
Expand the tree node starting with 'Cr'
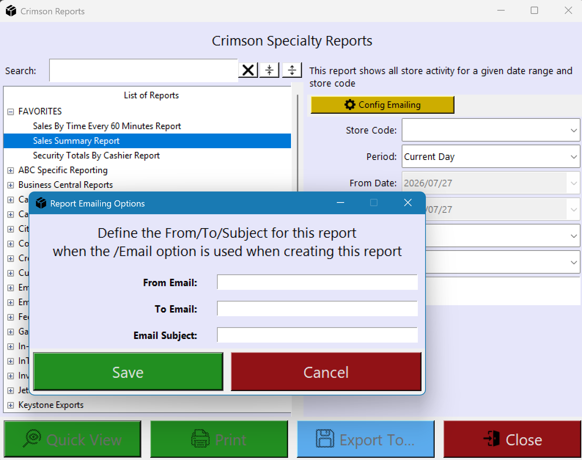[11, 258]
